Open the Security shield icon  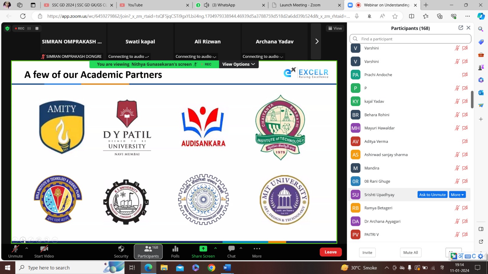coord(121,249)
